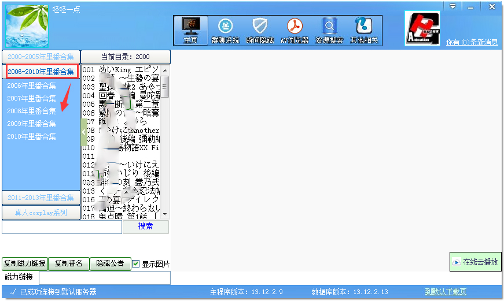The width and height of the screenshot is (504, 301).
Task: Click the list scrollbar down arrow
Action: click(x=165, y=214)
